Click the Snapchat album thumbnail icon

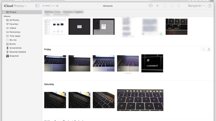point(7,56)
